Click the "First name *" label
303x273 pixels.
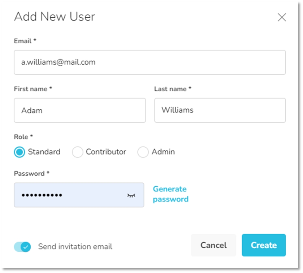[x=33, y=89]
